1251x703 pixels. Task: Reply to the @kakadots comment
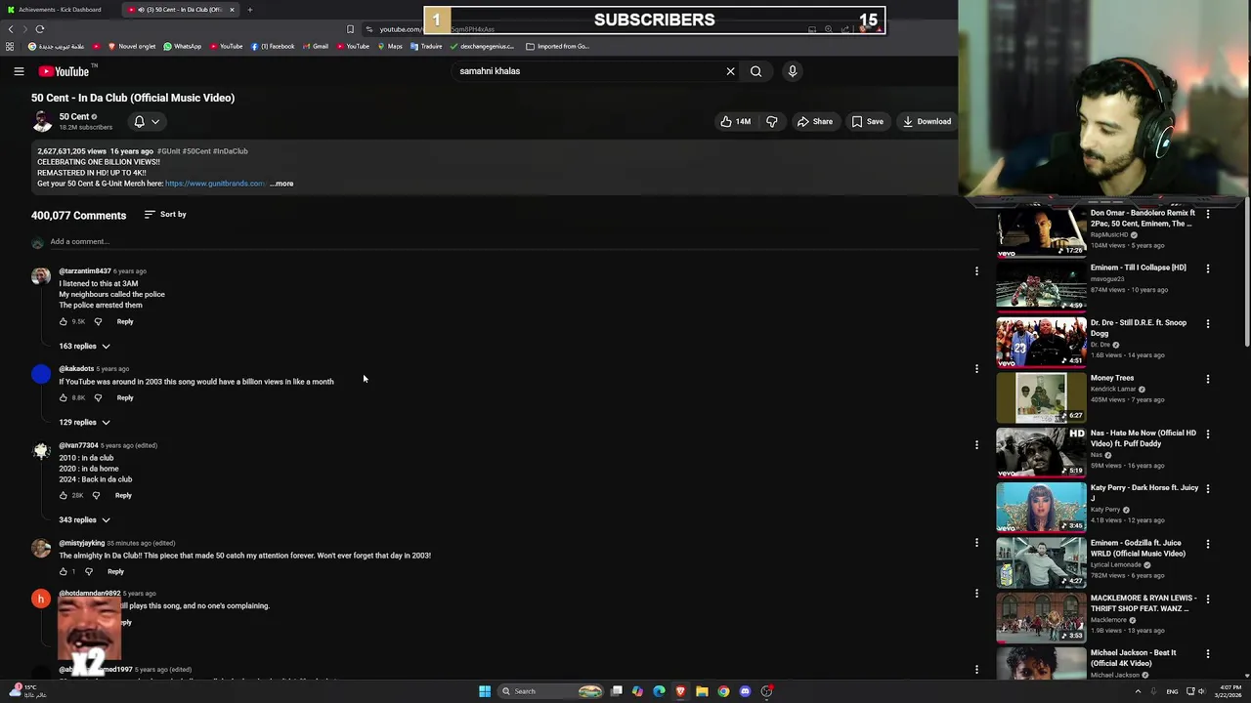click(125, 398)
